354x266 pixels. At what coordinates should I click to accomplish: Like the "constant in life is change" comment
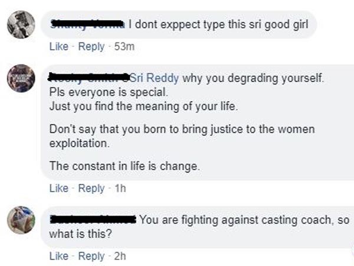click(58, 189)
